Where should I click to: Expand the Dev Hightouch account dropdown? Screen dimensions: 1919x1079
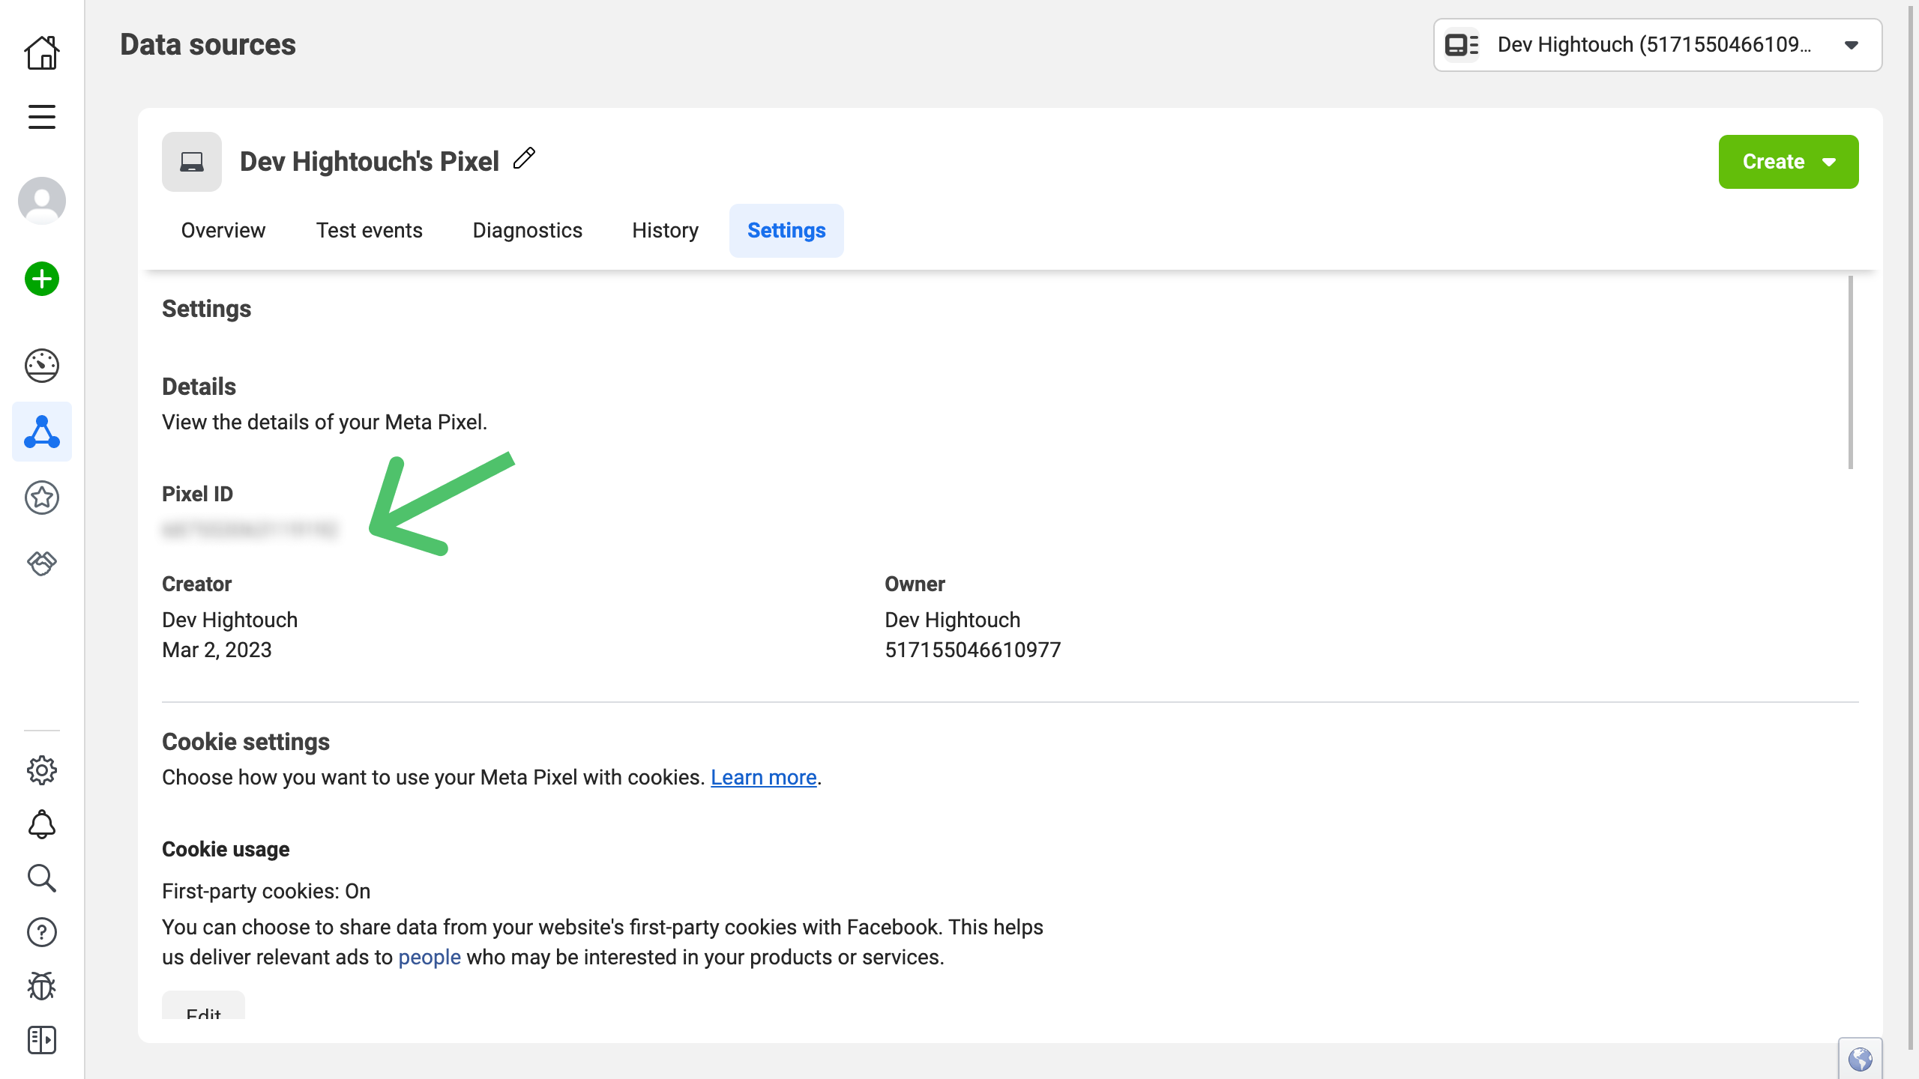(1855, 45)
